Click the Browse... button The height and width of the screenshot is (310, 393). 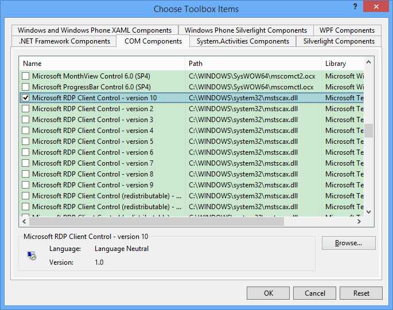click(349, 243)
